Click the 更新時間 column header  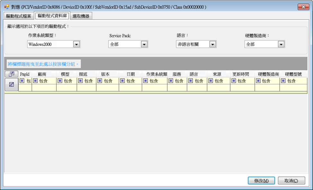coord(241,74)
